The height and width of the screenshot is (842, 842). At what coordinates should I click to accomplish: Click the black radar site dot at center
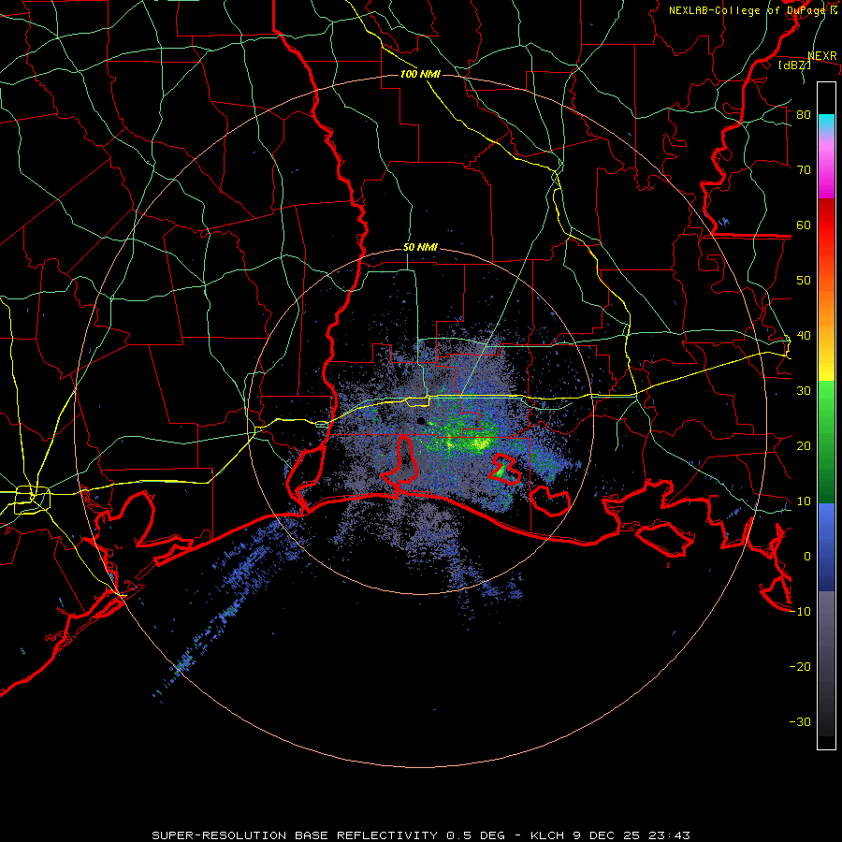tap(420, 421)
